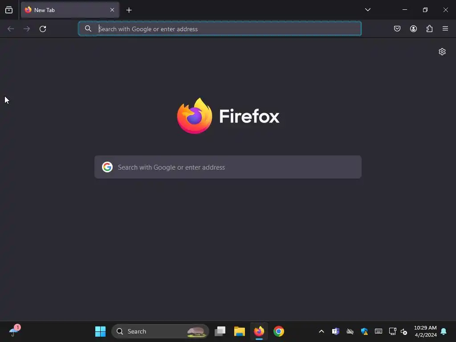Screen dimensions: 456x342
Task: Close the New Tab tab
Action: pos(112,10)
